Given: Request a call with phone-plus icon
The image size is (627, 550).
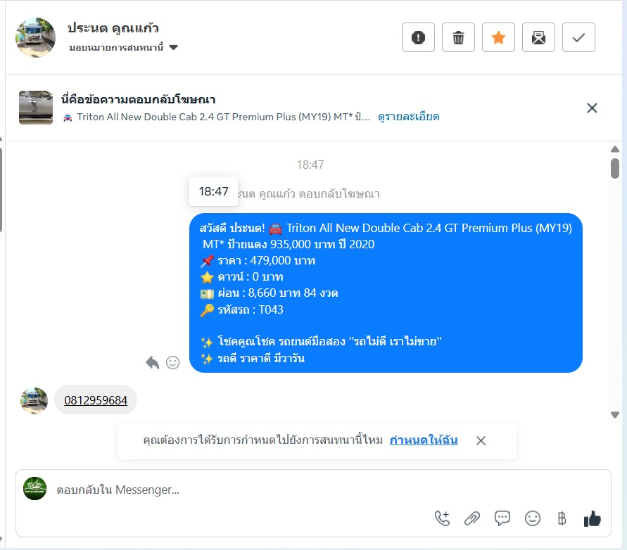Looking at the screenshot, I should (442, 518).
